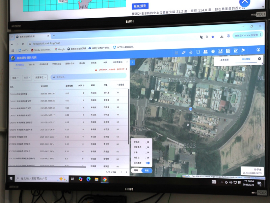
Task: Open Copilot from the taskbar
Action: pos(80,179)
